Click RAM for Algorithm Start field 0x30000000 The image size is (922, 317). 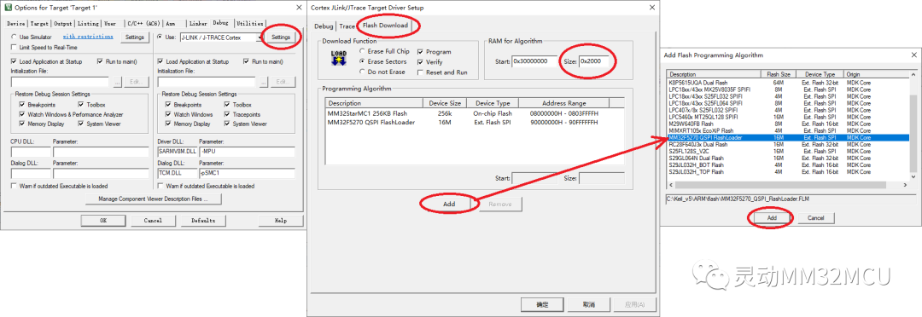(x=534, y=61)
